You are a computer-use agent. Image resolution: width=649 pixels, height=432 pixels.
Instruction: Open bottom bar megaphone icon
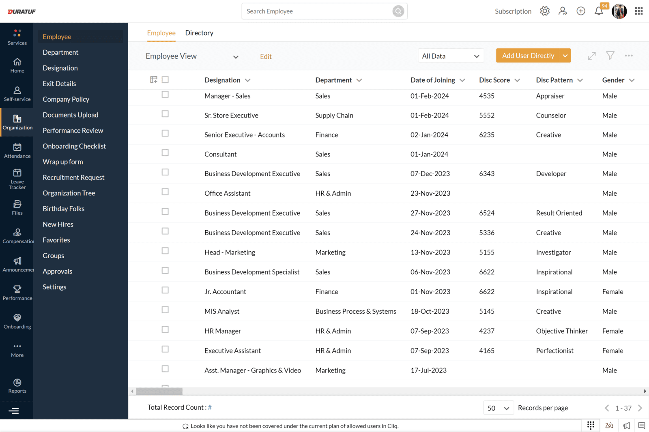[x=627, y=426]
